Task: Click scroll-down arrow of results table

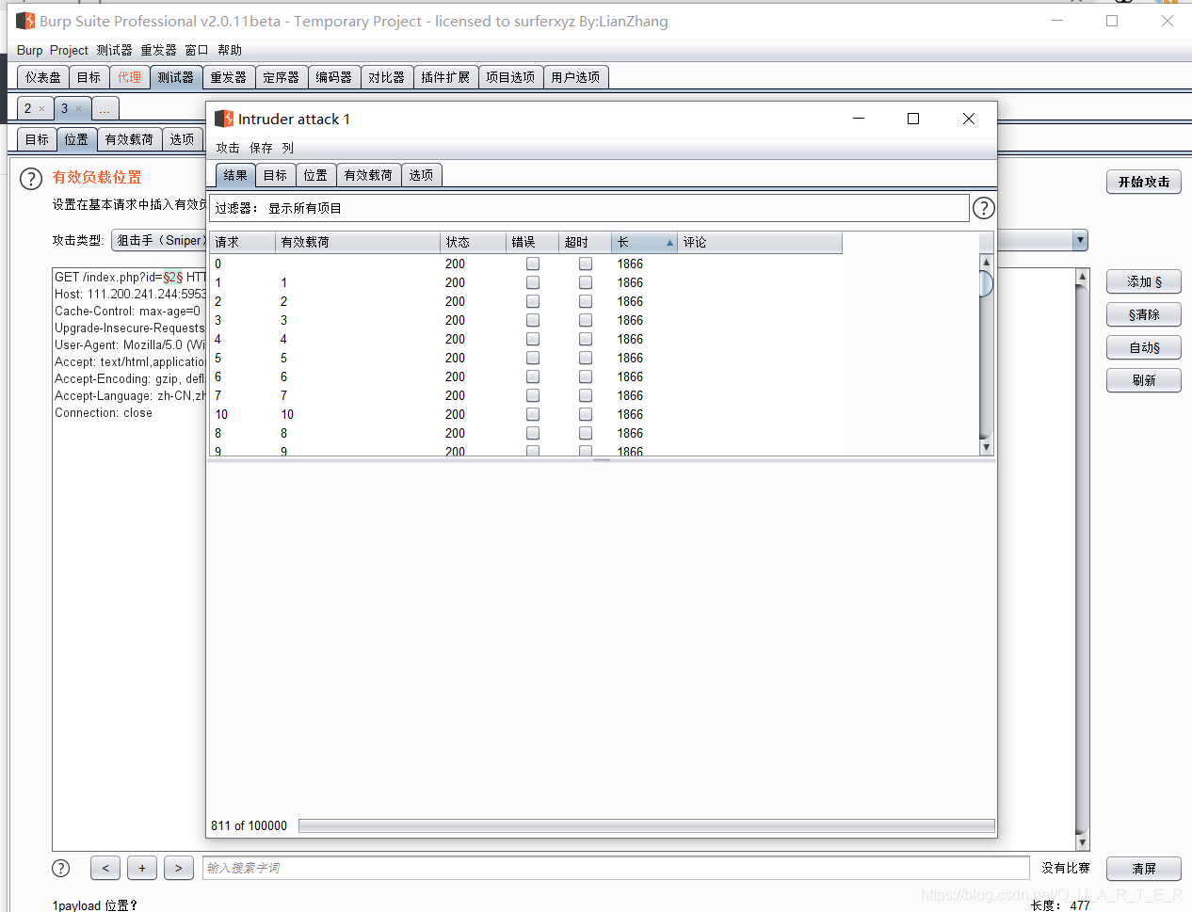Action: click(986, 447)
